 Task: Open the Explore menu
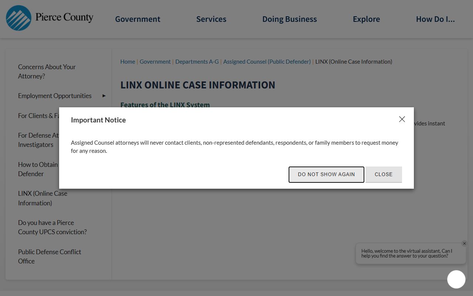click(x=366, y=19)
